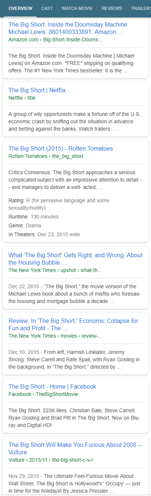Click the Netflix › title breadcrumb
The height and width of the screenshot is (496, 151).
(22, 98)
